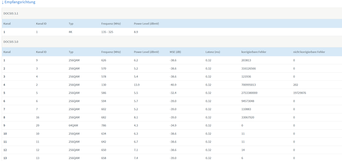
Task: Open the Empfangsrichtung heading link
Action: tap(20, 2)
